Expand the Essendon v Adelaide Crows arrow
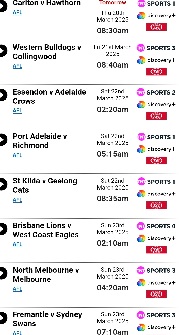179x335 pixels. point(3,95)
